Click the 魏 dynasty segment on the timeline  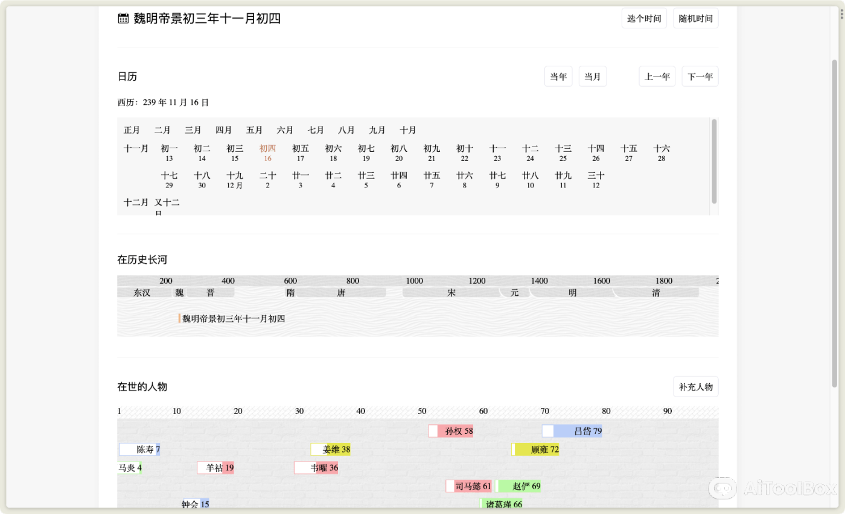[x=179, y=292]
